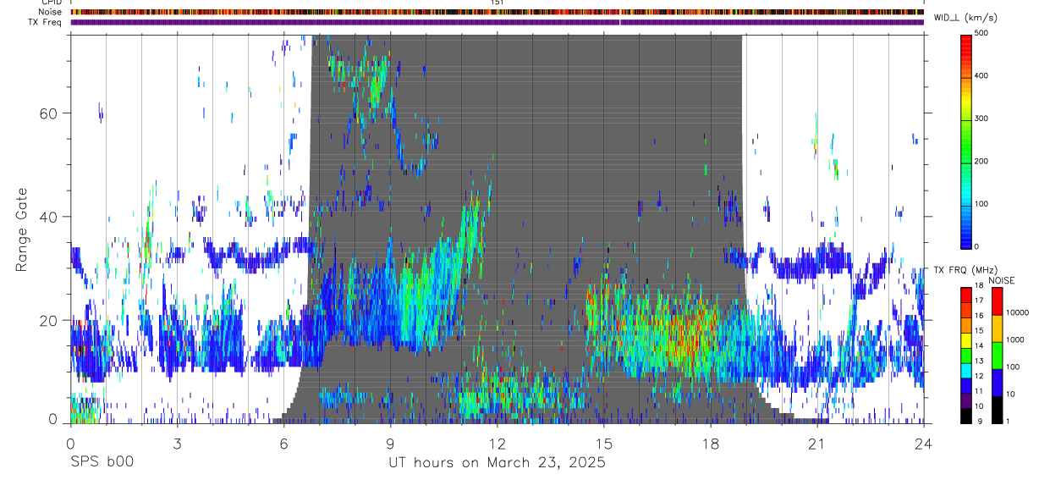Click the 'Range Gate' y-axis title
The width and height of the screenshot is (1039, 480).
click(23, 231)
